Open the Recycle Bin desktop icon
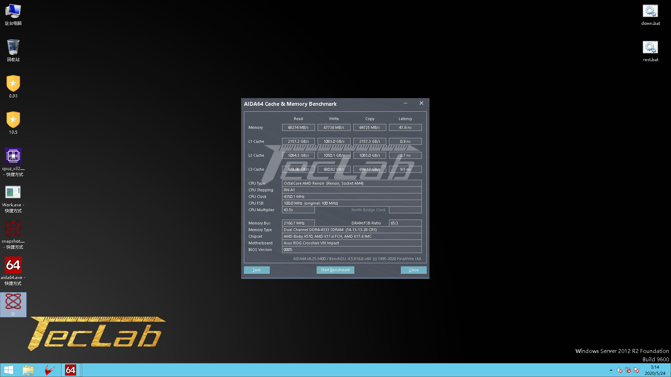This screenshot has width=671, height=377. pyautogui.click(x=13, y=51)
